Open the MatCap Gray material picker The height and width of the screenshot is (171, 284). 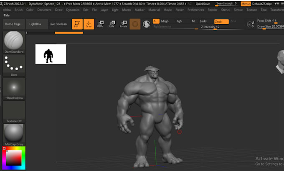pyautogui.click(x=14, y=135)
